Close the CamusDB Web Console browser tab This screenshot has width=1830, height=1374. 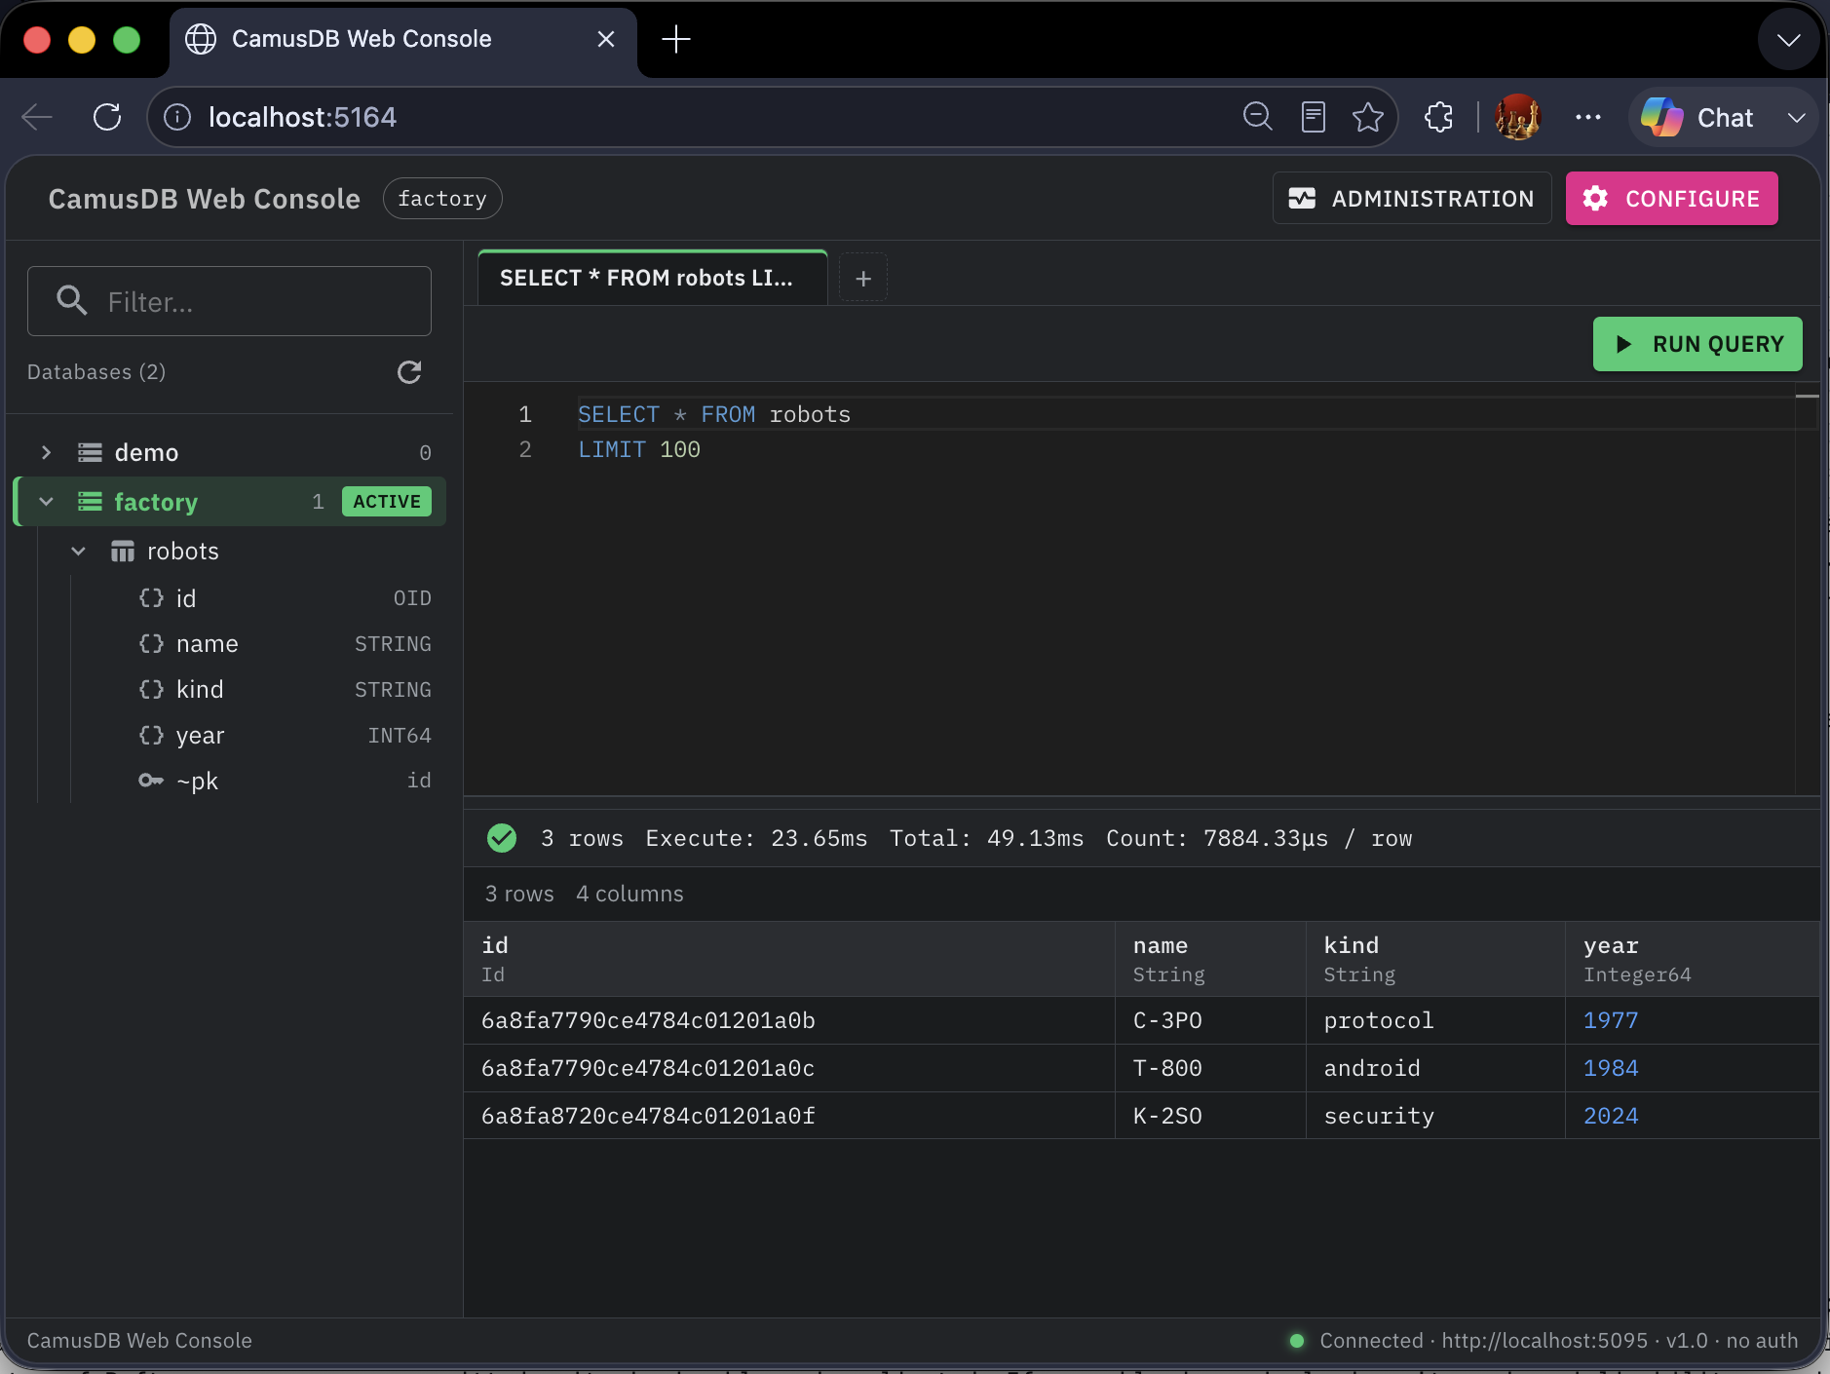click(606, 39)
